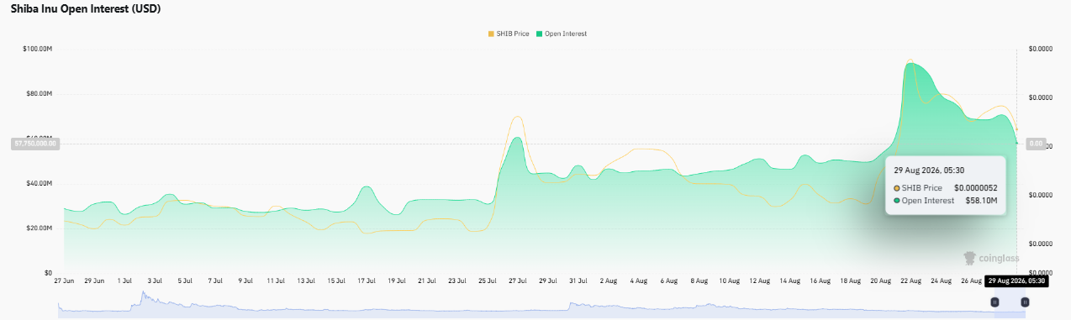The image size is (1071, 320).
Task: Click the selected range window between the handles
Action: click(1009, 302)
